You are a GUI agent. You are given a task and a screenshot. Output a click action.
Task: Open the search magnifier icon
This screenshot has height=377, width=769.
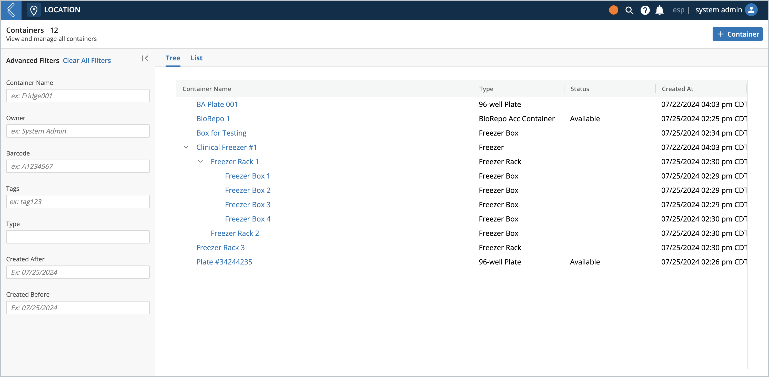point(629,10)
